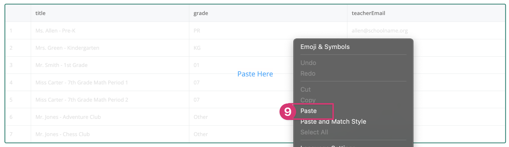Select row number 6 header
This screenshot has height=147, width=509.
coord(18,117)
